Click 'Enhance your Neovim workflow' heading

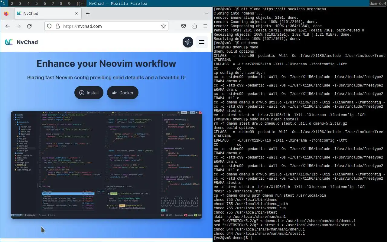(x=106, y=64)
